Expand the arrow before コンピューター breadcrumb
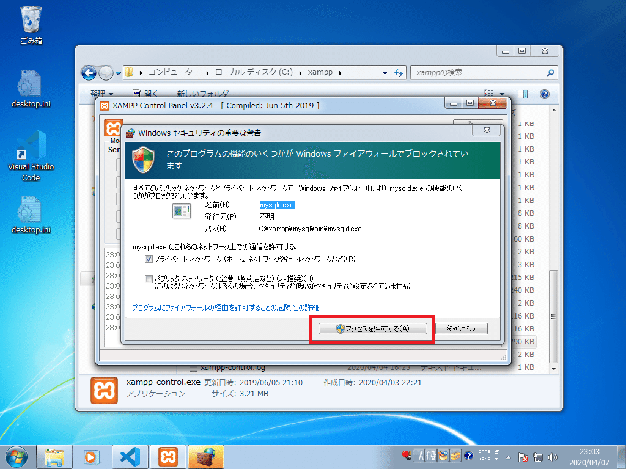Image resolution: width=626 pixels, height=469 pixels. coord(141,73)
